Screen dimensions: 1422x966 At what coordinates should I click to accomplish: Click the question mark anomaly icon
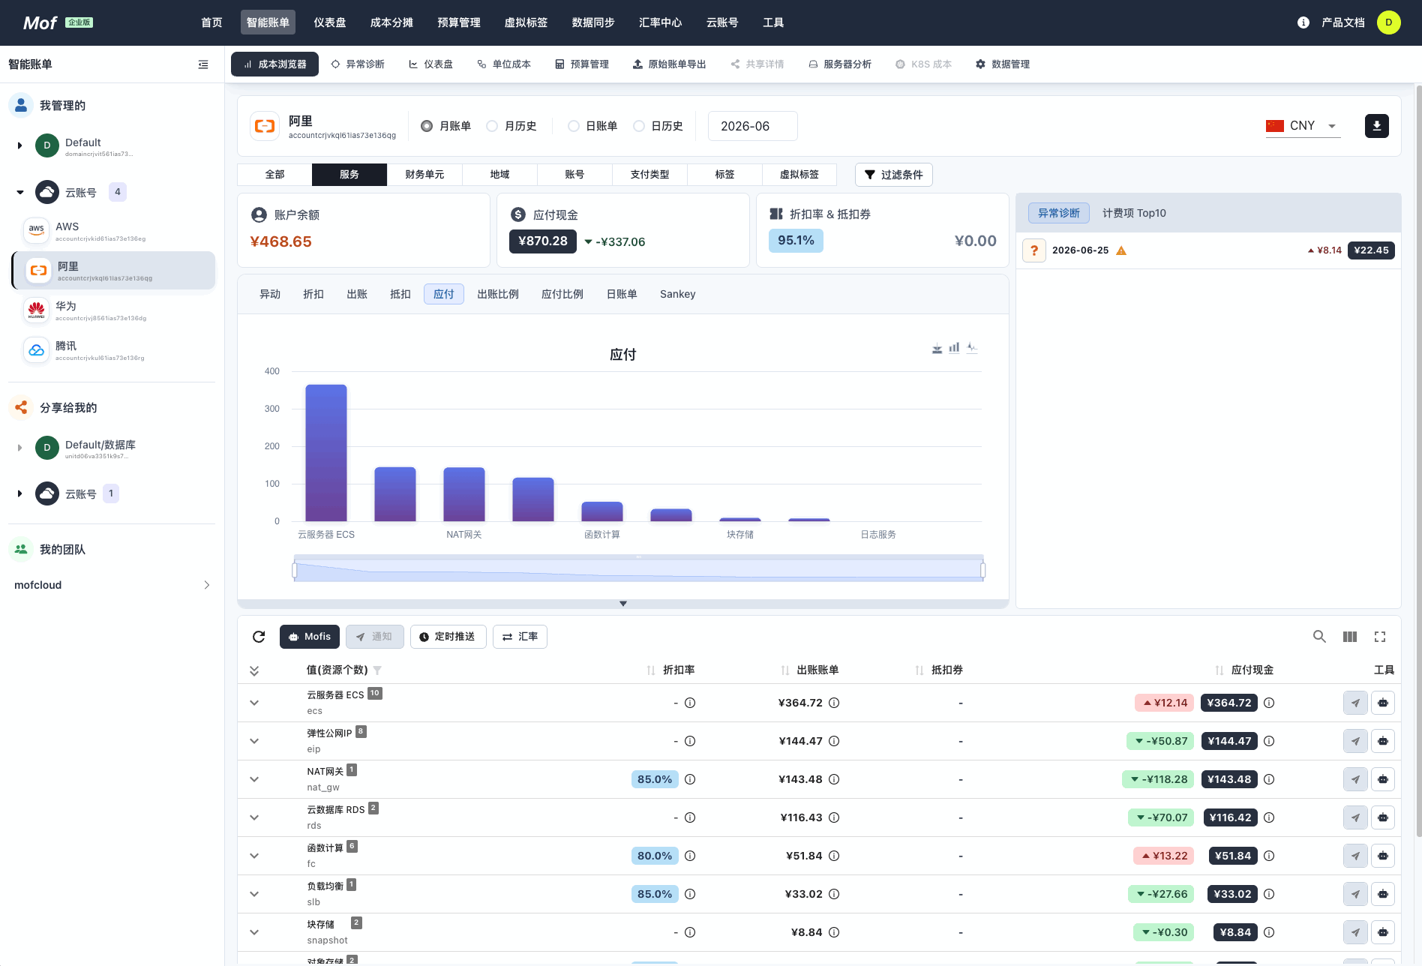tap(1034, 250)
